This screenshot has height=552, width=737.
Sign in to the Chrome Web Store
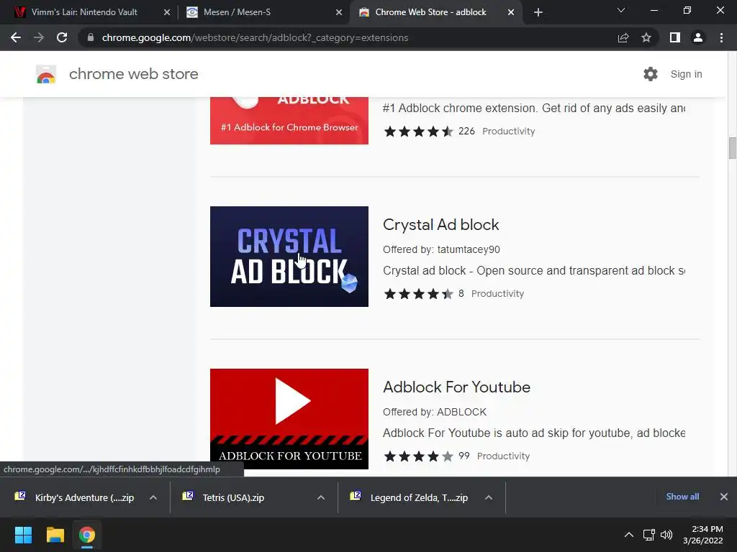coord(686,74)
